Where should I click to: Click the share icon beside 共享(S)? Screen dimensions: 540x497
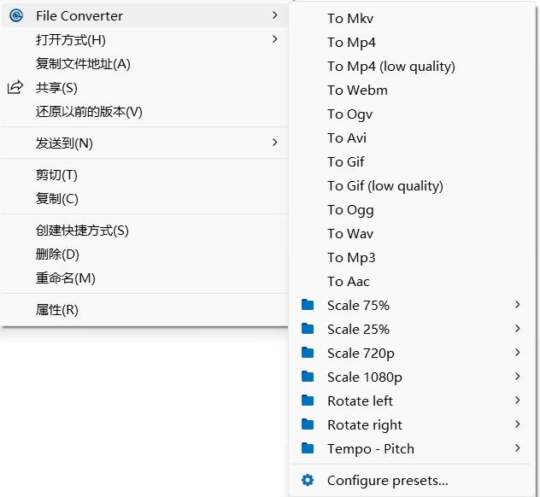coord(15,88)
